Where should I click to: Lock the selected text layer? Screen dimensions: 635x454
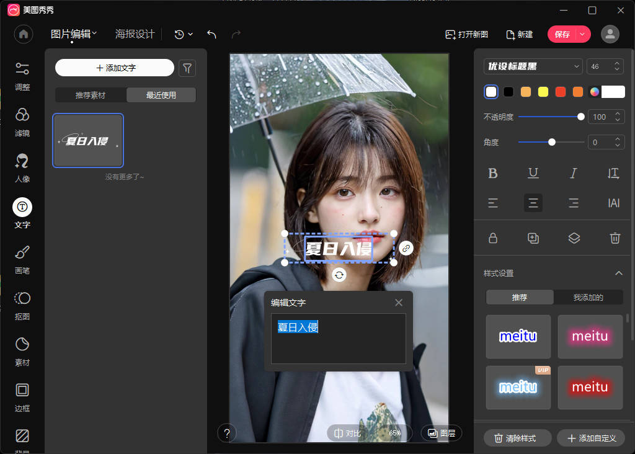point(493,238)
